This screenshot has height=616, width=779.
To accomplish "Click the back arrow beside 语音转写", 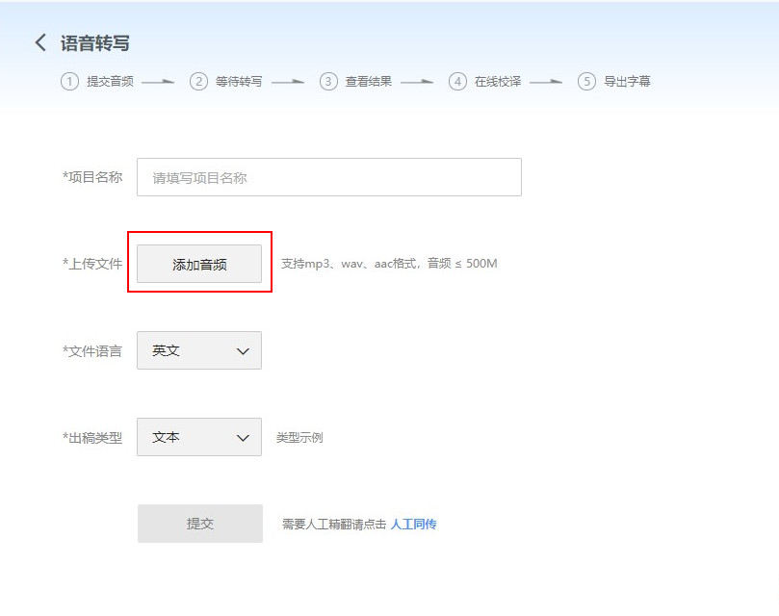I will (39, 42).
